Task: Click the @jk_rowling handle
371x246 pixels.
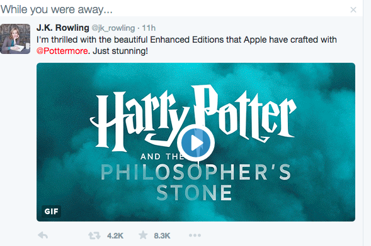Action: pyautogui.click(x=113, y=28)
